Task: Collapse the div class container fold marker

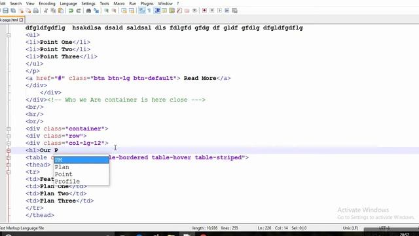Action: point(9,128)
